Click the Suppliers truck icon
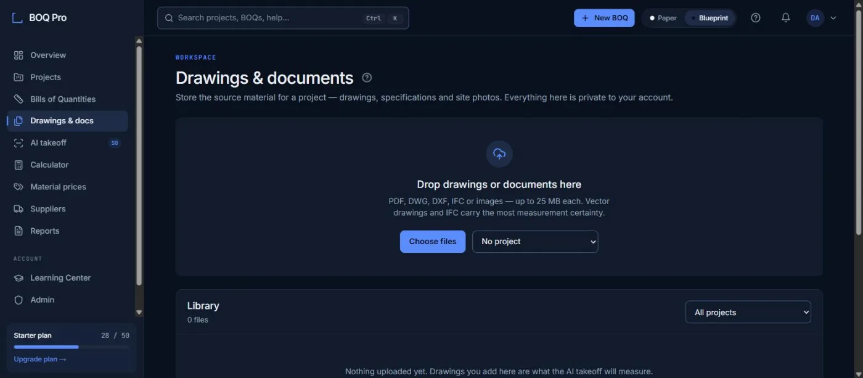Screen dimensions: 863x378 click(18, 209)
